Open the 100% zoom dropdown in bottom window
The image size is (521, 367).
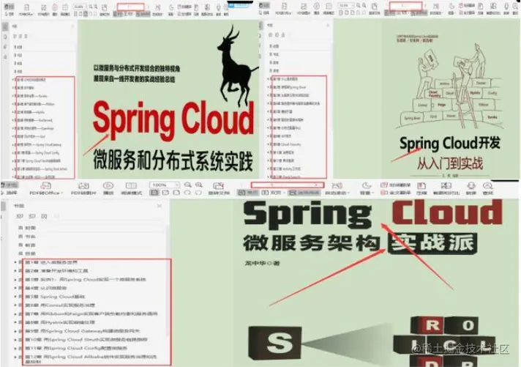(x=165, y=185)
